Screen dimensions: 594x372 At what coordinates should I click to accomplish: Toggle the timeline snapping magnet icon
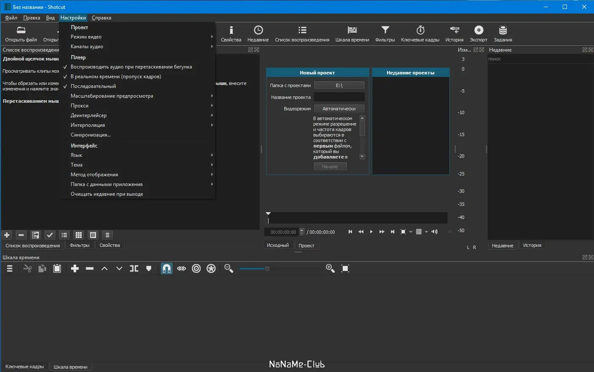click(167, 268)
